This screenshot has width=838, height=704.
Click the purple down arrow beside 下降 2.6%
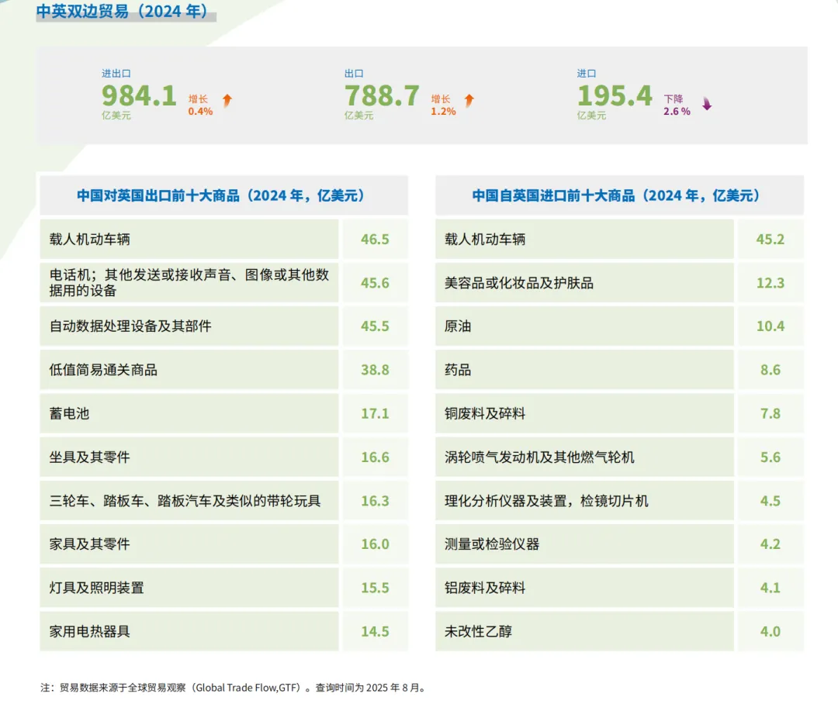[x=705, y=104]
